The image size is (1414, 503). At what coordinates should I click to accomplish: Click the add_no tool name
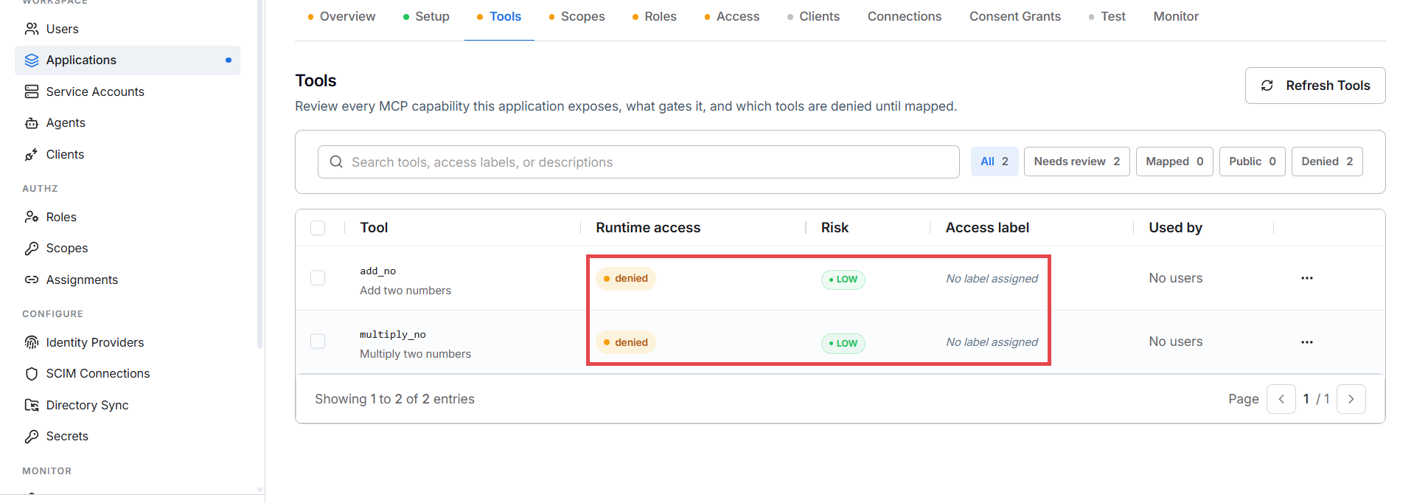(377, 271)
